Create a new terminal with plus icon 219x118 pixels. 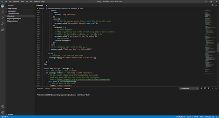201,88
